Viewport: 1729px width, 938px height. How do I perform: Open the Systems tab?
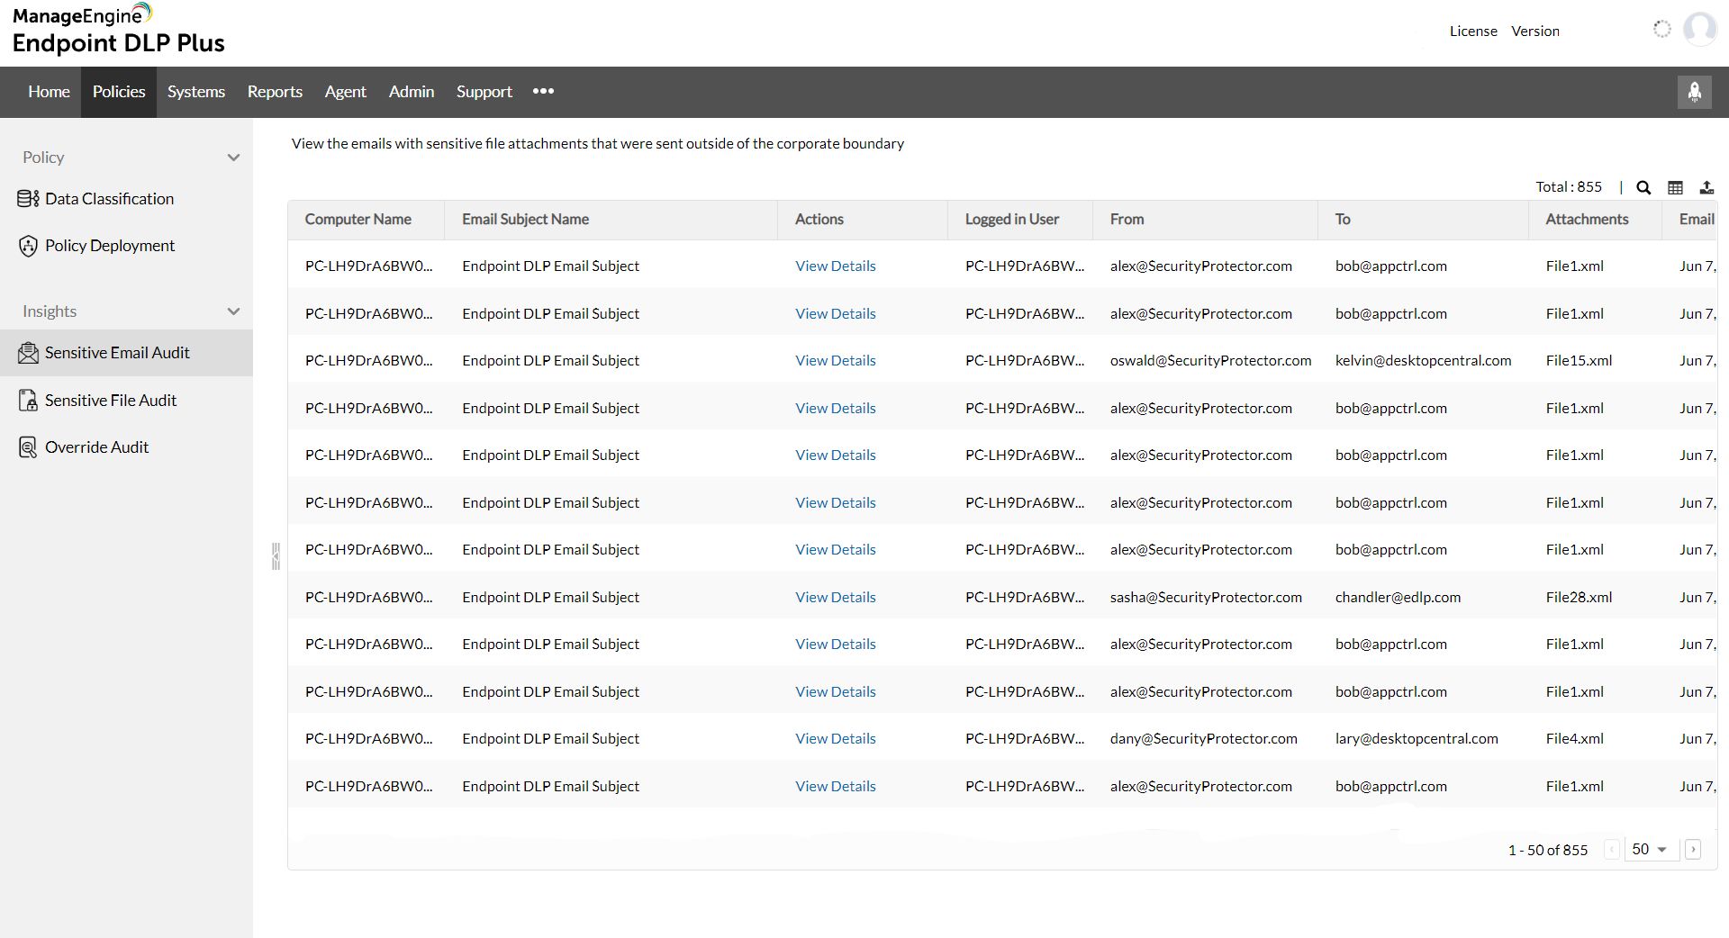coord(196,92)
